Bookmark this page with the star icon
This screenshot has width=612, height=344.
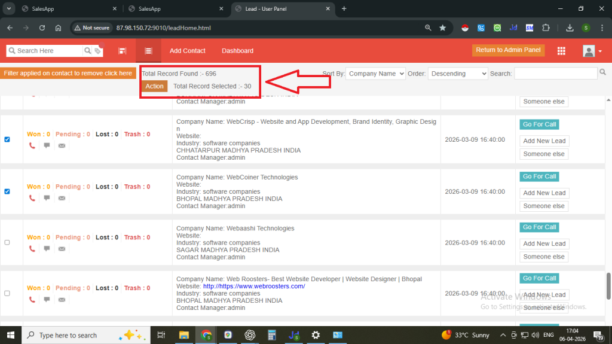coord(442,28)
